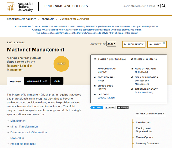Click the Master of Management breadcrumb
Screen dimensions: 172x148
74,19
